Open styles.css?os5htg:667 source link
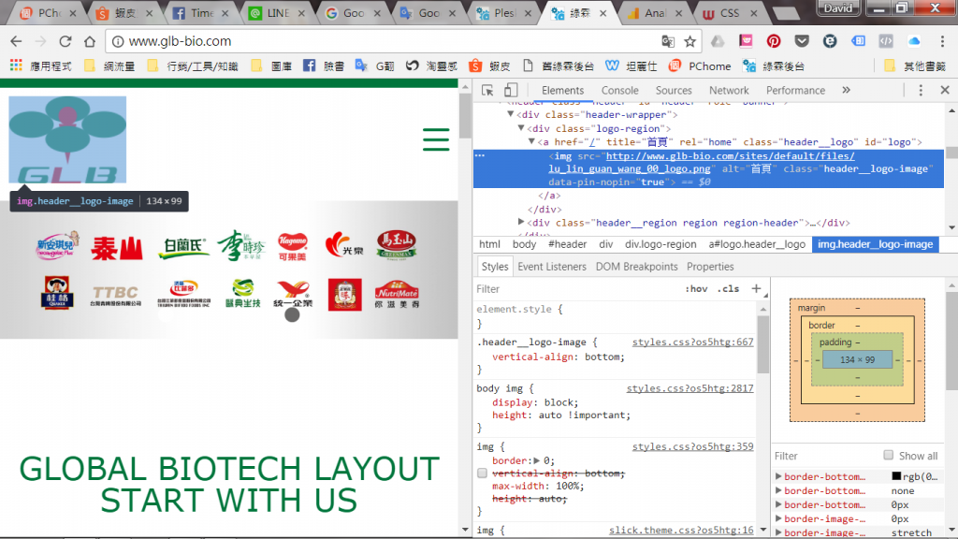The width and height of the screenshot is (958, 539). tap(693, 342)
